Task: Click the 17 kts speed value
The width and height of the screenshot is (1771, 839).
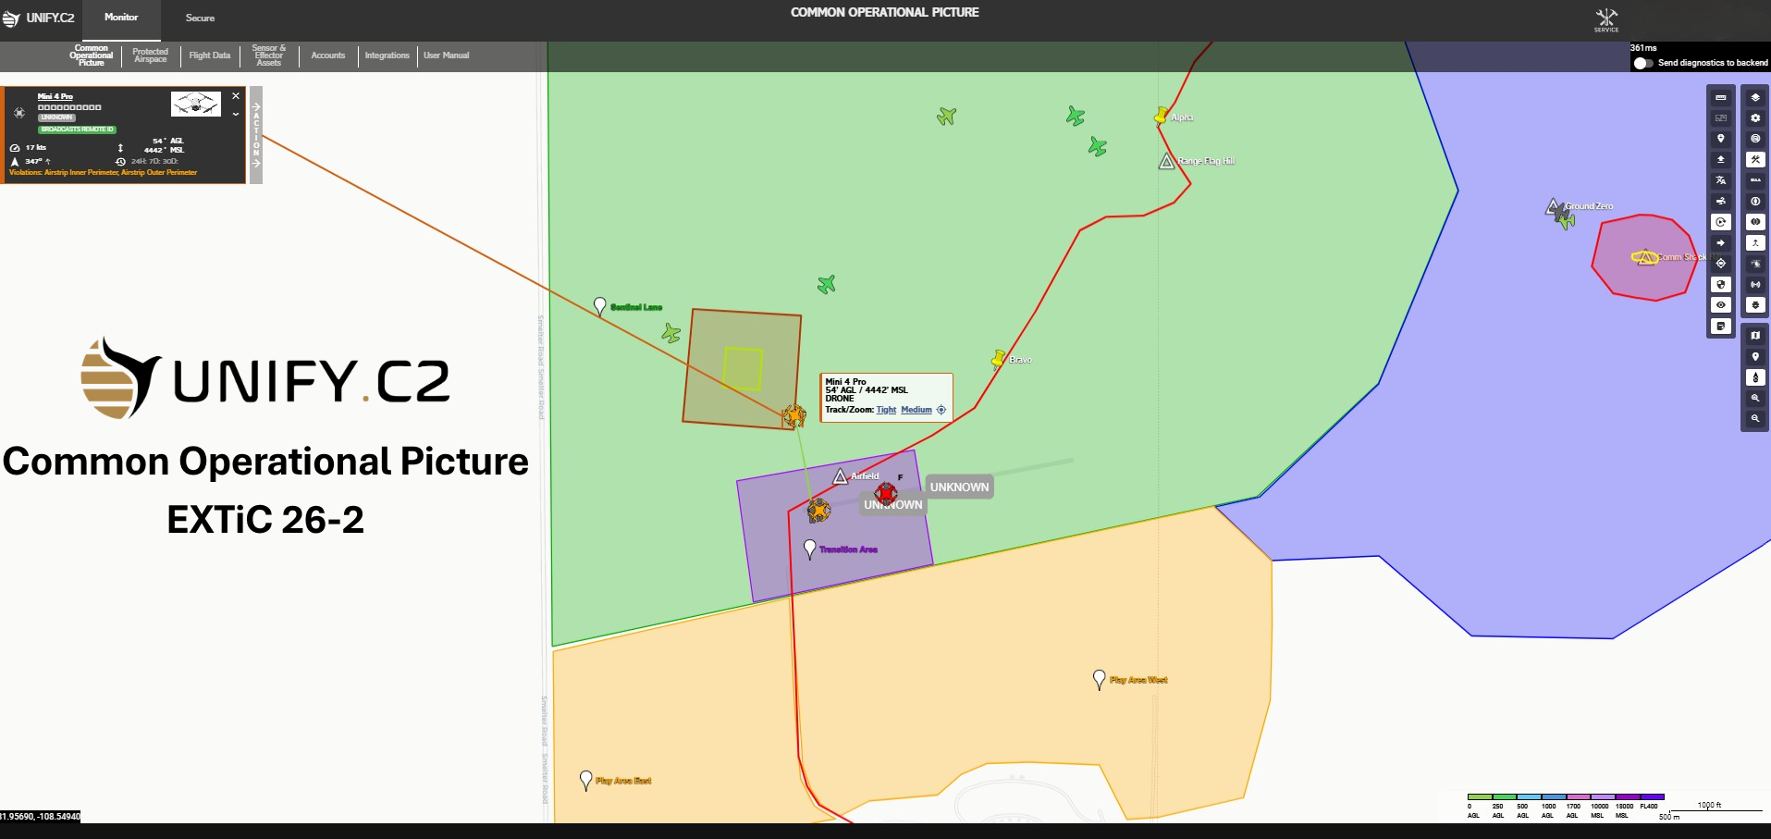Action: pos(36,148)
